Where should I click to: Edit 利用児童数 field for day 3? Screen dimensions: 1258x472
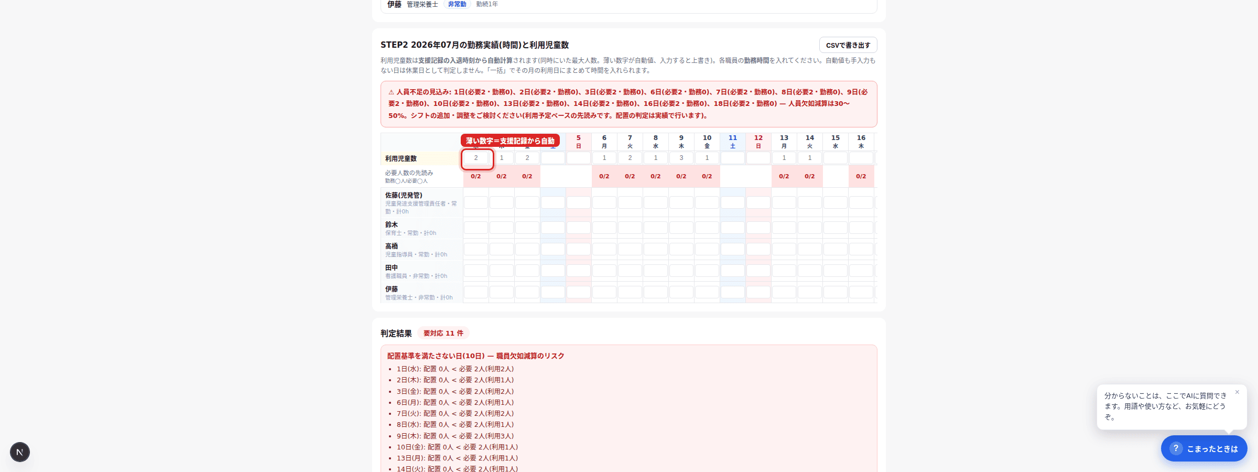527,158
